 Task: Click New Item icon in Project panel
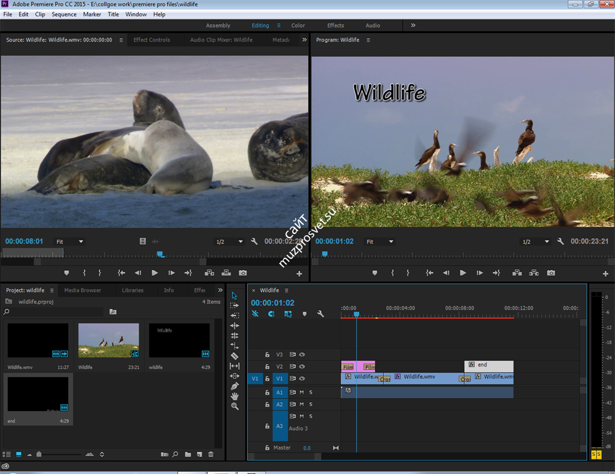[200, 454]
